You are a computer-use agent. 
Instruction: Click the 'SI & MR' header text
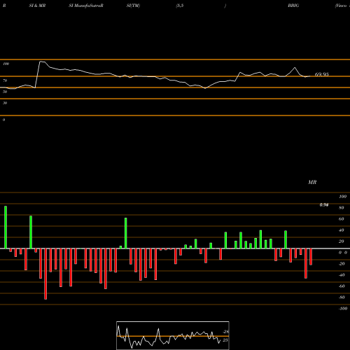(37, 6)
